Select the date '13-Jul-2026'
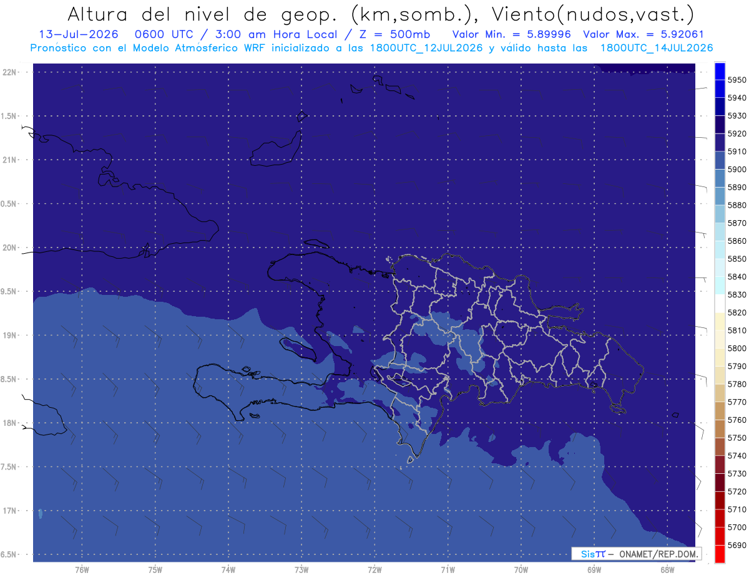749x578 pixels. [x=79, y=34]
